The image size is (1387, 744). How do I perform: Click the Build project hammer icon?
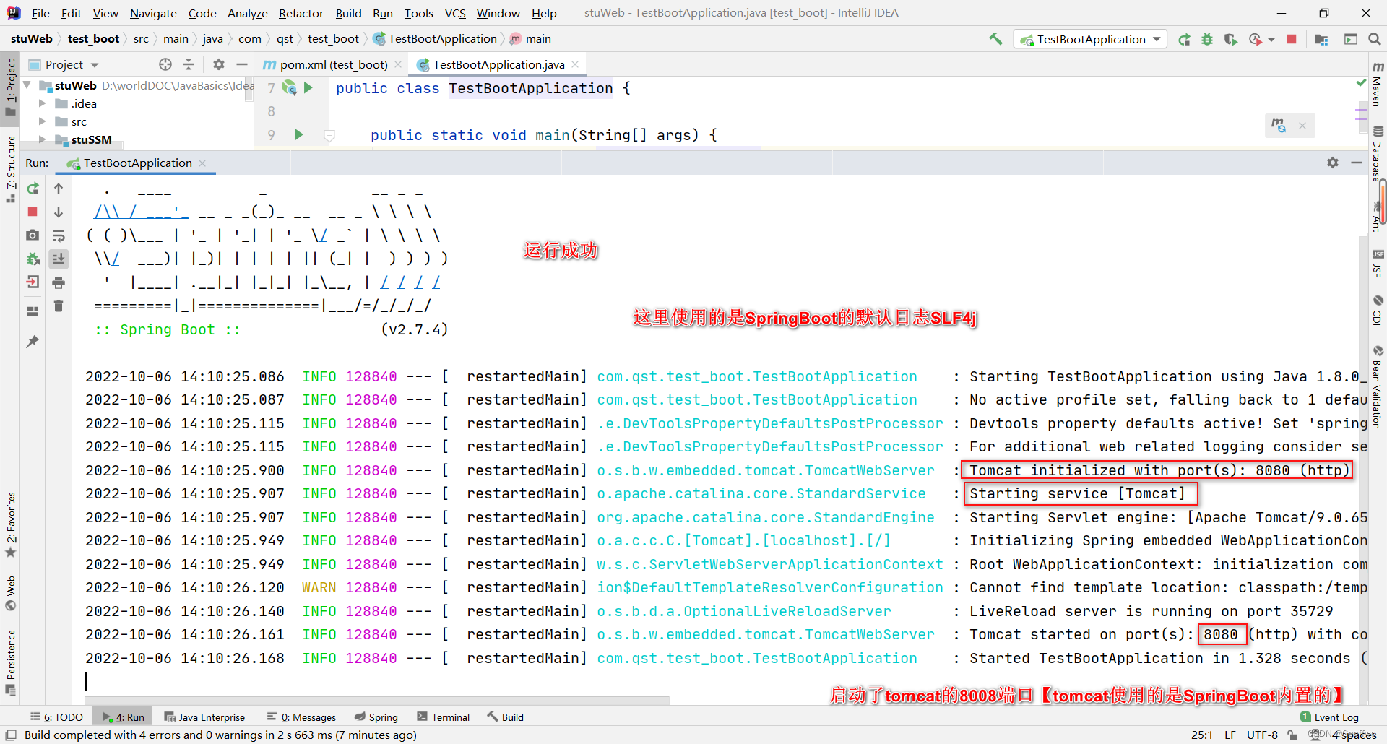[x=995, y=39]
